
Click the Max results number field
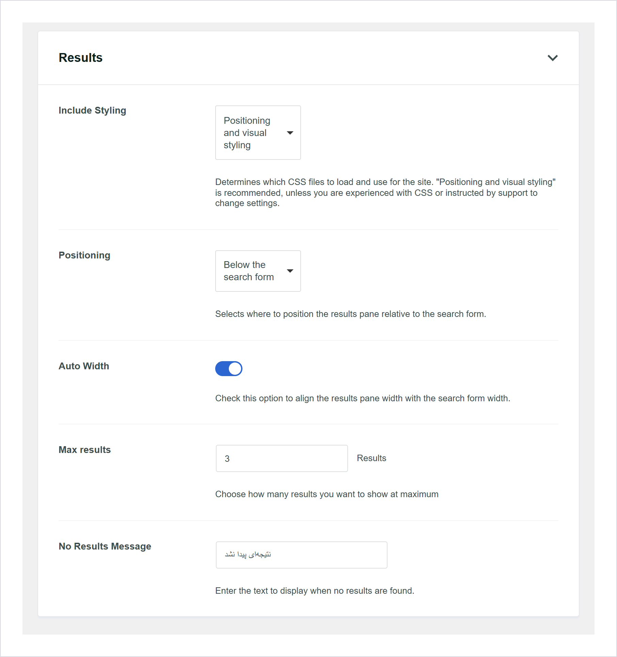tap(282, 458)
